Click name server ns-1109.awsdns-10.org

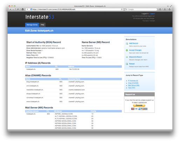90,50
